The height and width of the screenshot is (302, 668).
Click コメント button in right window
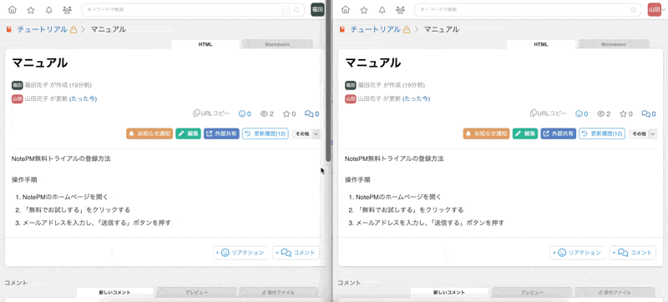pyautogui.click(x=633, y=253)
